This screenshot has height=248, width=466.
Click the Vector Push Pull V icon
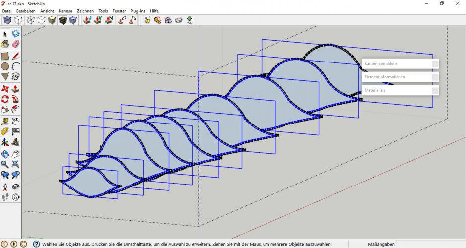tap(98, 20)
